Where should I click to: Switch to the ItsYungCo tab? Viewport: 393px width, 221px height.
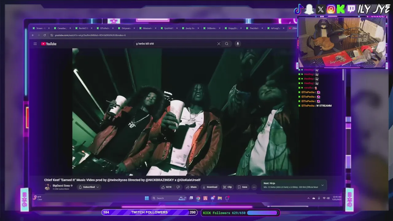pyautogui.click(x=275, y=28)
